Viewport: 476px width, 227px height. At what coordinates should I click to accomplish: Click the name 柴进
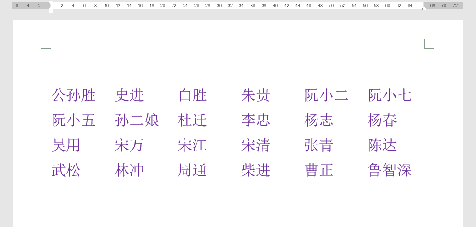256,170
